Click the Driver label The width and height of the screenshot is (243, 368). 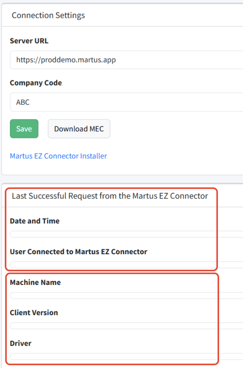21,343
